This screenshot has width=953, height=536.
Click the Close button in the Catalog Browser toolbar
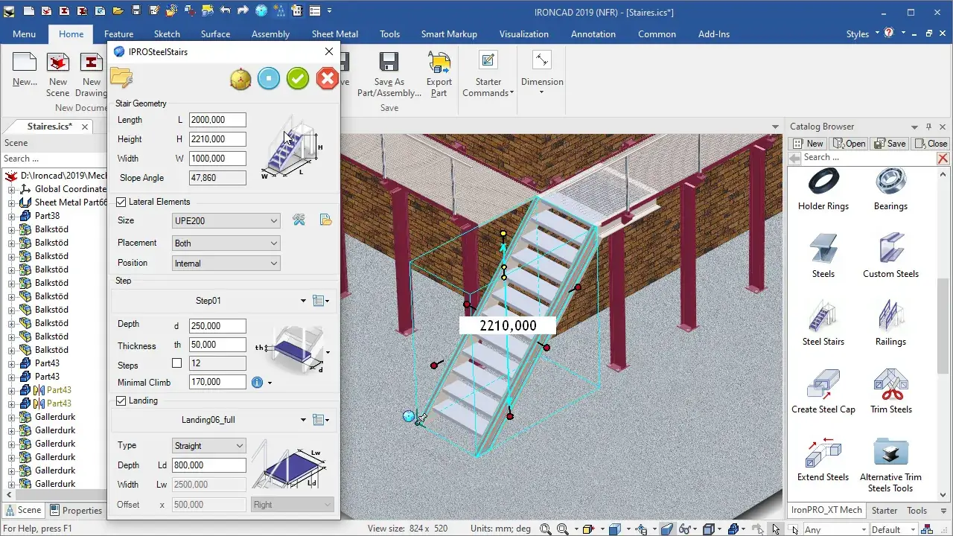point(931,144)
